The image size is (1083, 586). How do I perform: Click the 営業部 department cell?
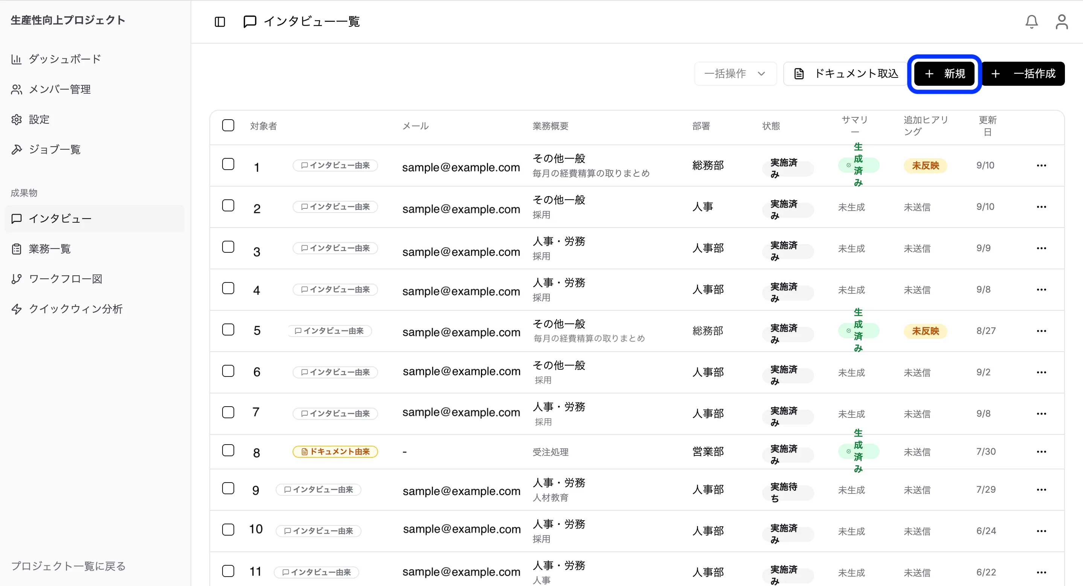pos(708,452)
